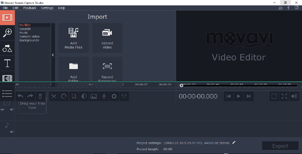Open the Playback menu
This screenshot has height=154, width=302.
pos(30,8)
